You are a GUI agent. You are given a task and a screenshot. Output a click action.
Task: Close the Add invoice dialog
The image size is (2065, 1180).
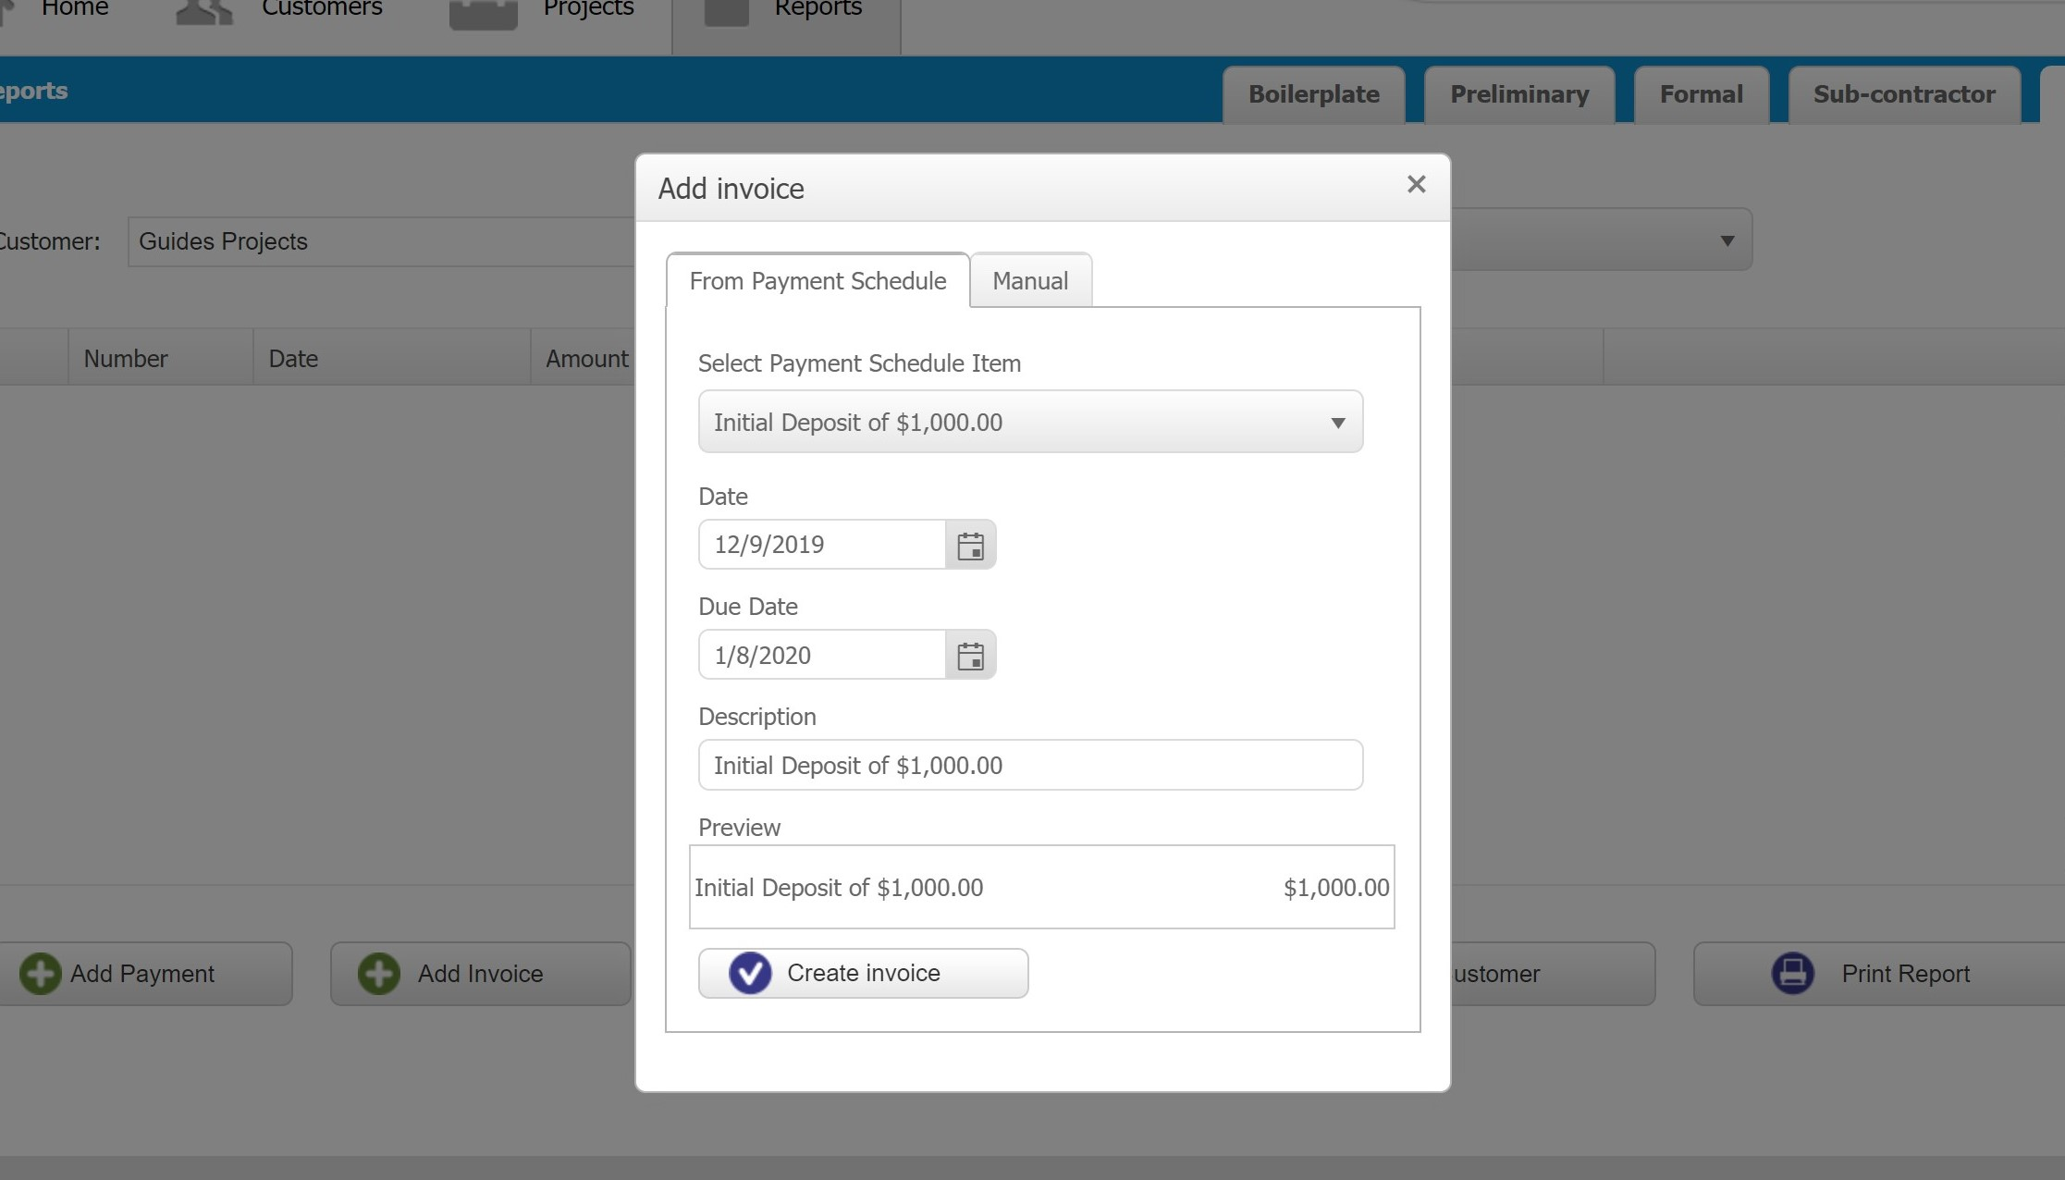(1416, 184)
